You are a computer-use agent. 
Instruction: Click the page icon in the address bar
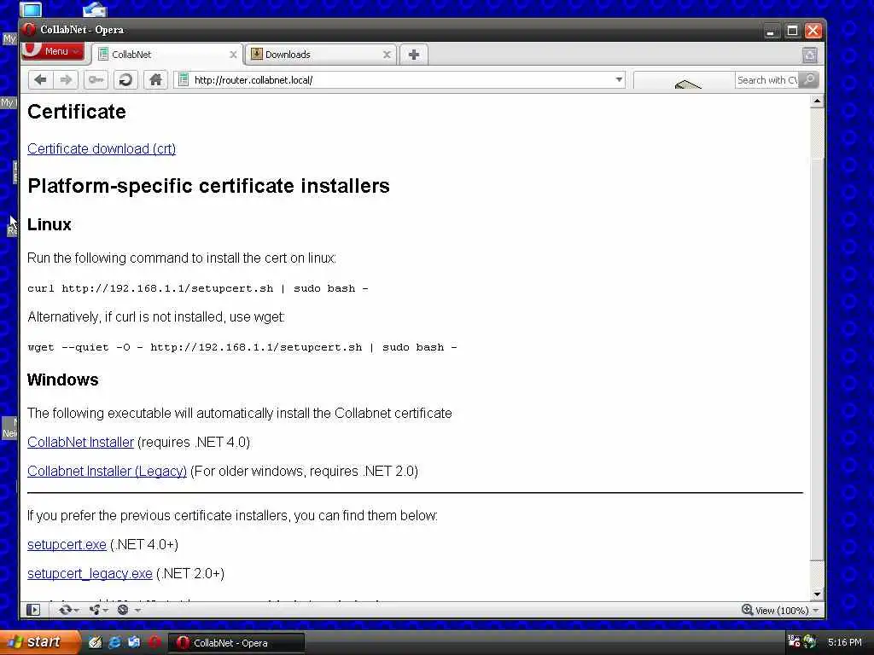183,80
